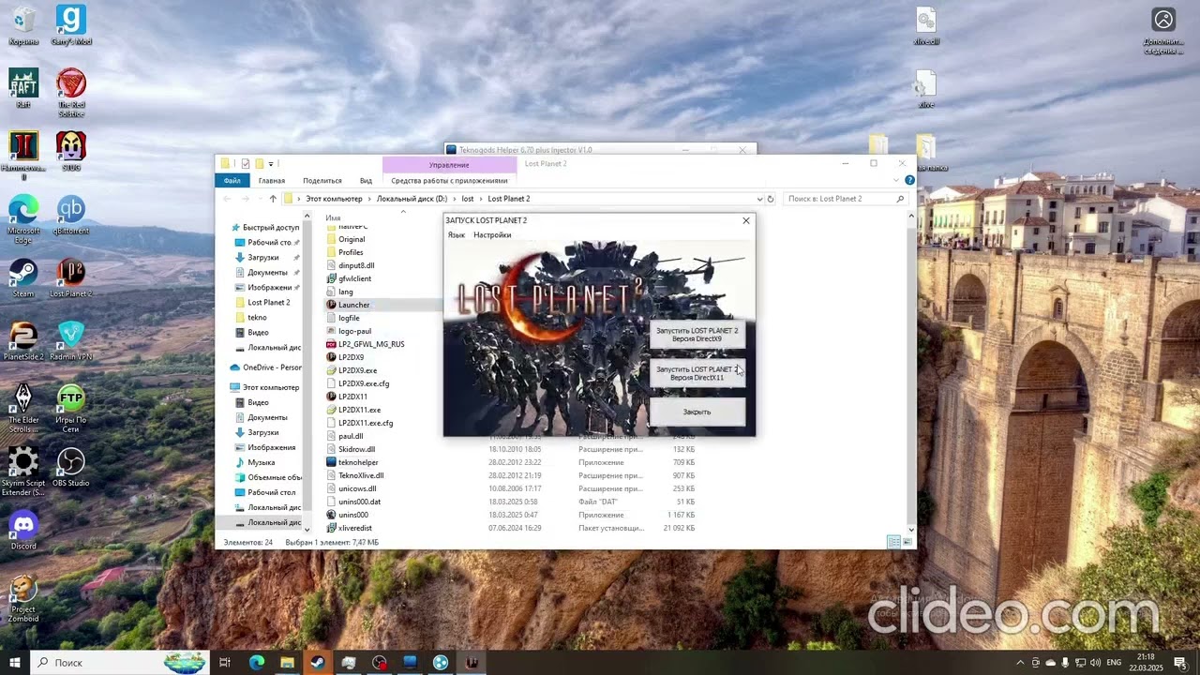Open the Язык menu in launcher

point(456,235)
